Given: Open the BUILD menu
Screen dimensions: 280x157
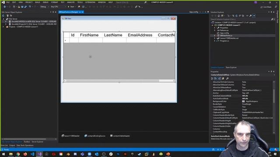Looking at the screenshot, I should click(x=38, y=2).
